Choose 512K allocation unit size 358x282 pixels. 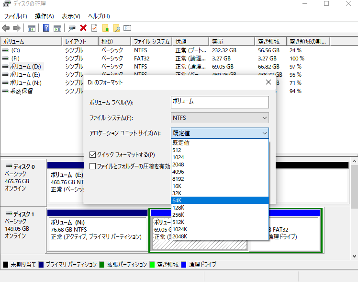coord(220,222)
